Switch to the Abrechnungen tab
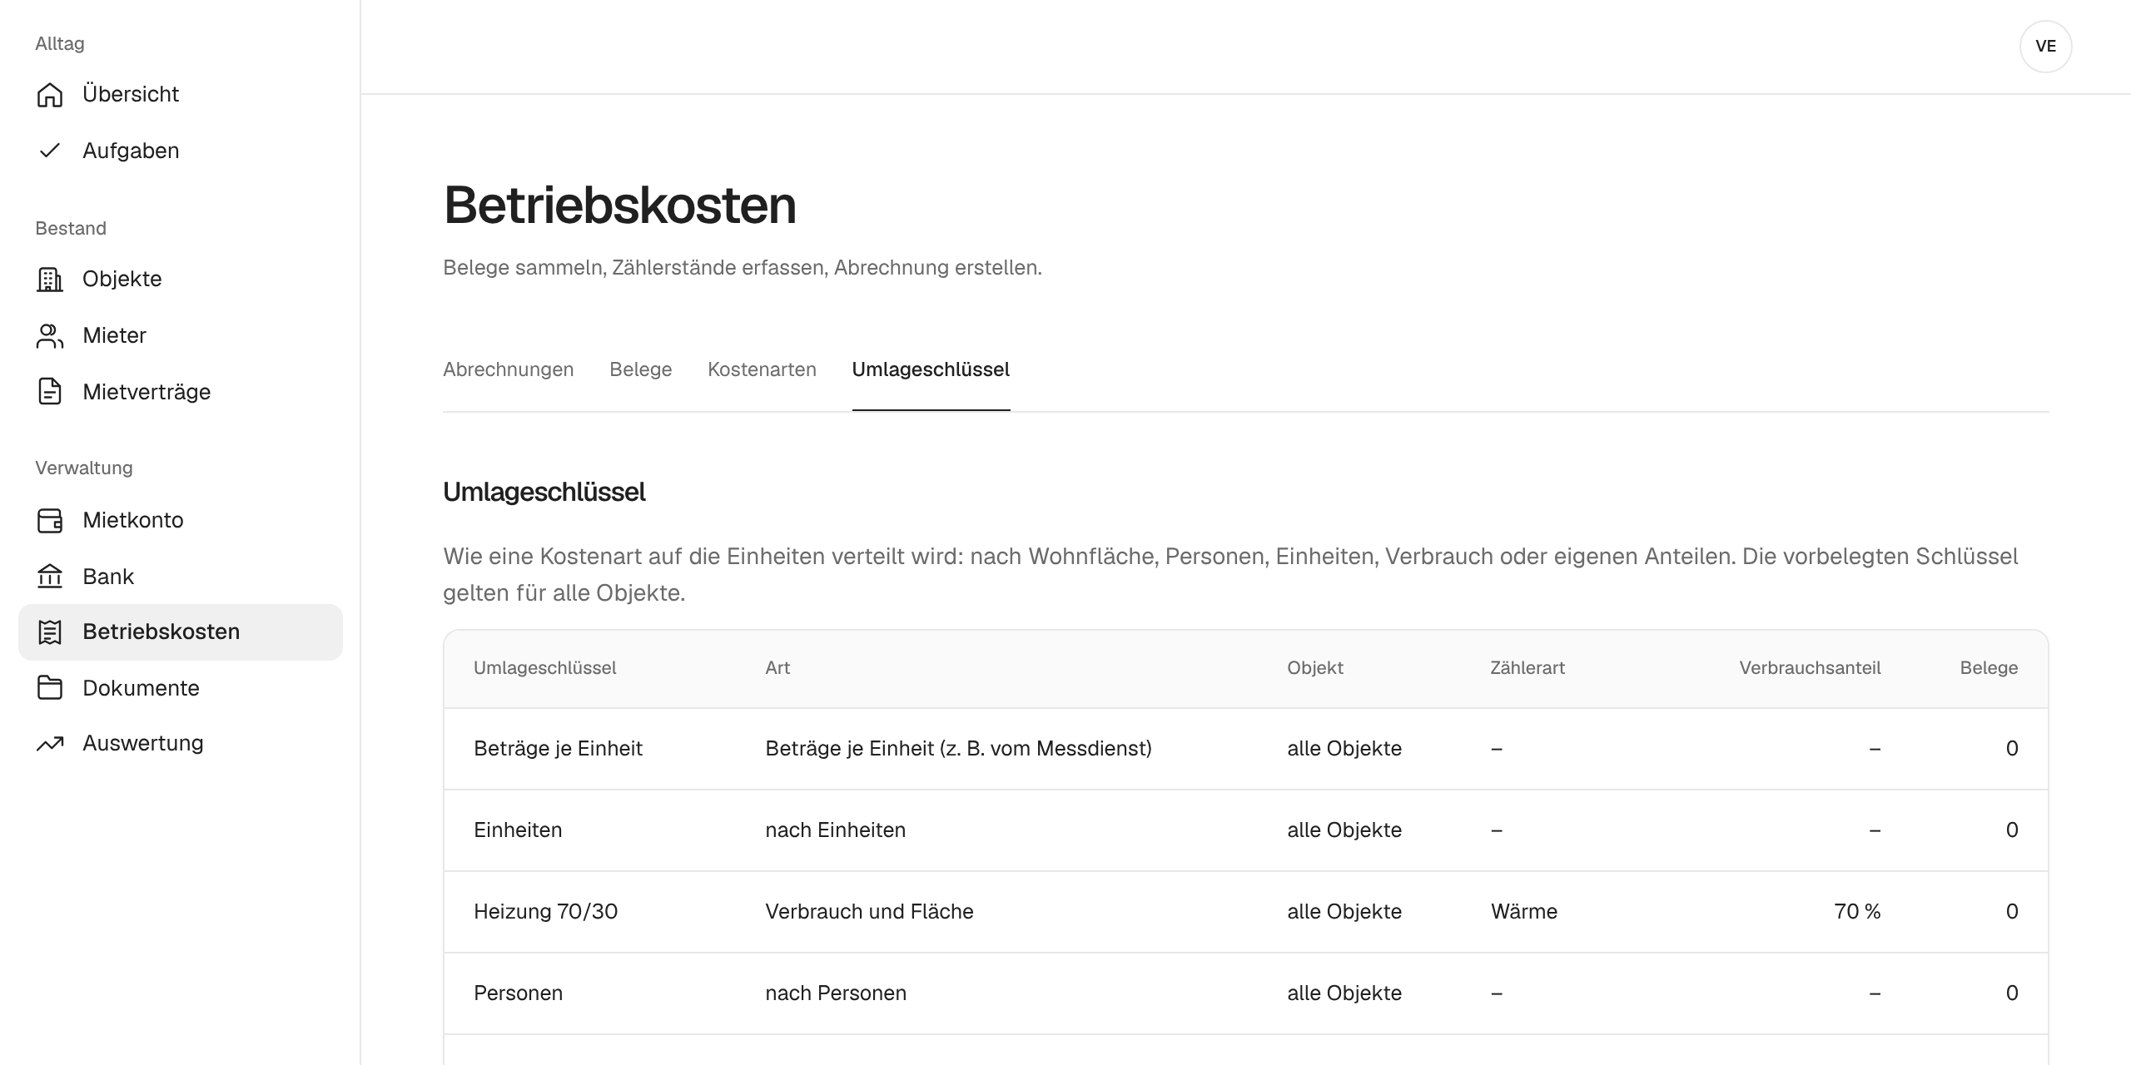The width and height of the screenshot is (2131, 1065). [508, 369]
